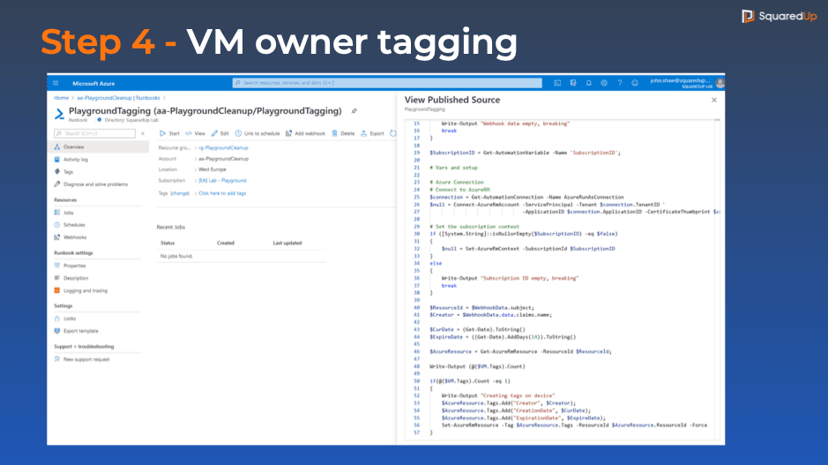Click the refresh icon in the toolbar
Viewport: 828px width, 465px height.
pos(393,134)
